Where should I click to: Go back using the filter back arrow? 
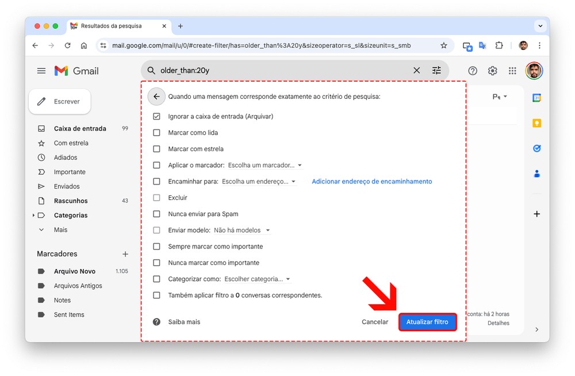tap(156, 97)
